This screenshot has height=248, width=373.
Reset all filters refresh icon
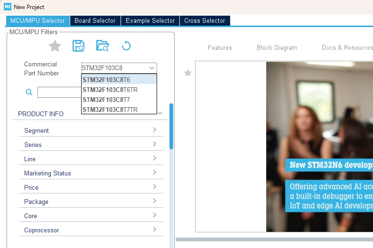(126, 46)
